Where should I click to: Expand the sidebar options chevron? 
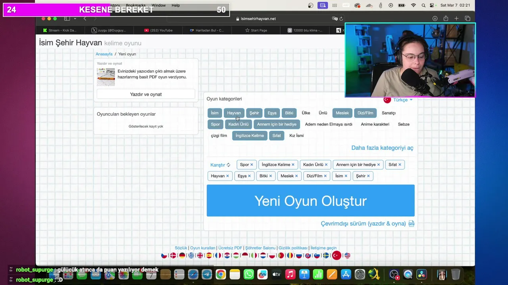click(x=75, y=19)
